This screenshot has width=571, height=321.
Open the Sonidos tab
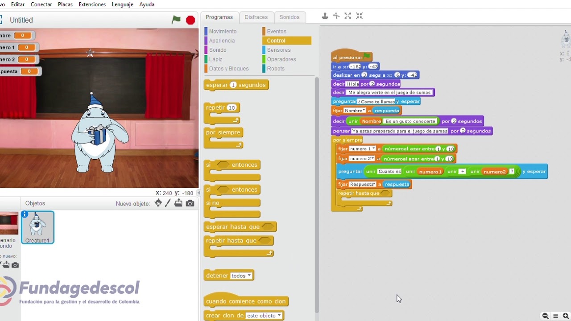pyautogui.click(x=290, y=17)
